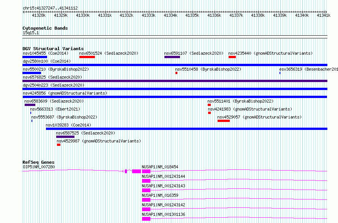Open the nsv4241983 gnomADStructuralVariants label
This screenshot has height=223, width=338.
coord(250,109)
